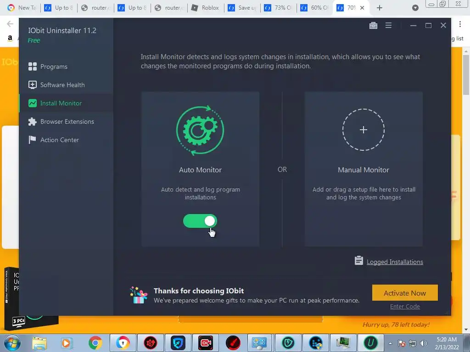Click the Install Monitor chart icon
Image resolution: width=470 pixels, height=352 pixels.
point(33,103)
